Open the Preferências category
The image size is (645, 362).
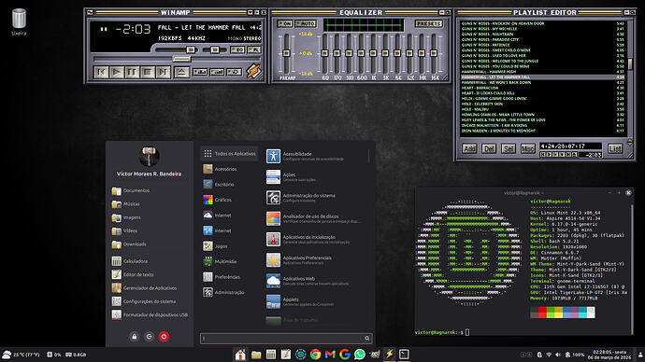tap(230, 276)
